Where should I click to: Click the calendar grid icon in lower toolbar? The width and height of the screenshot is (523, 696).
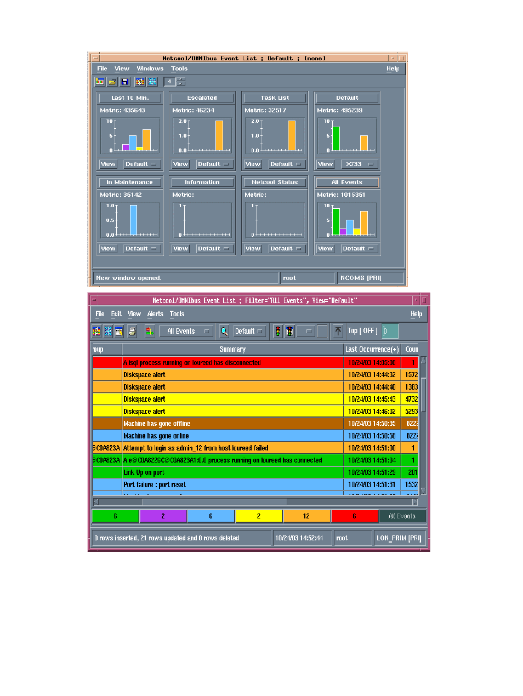(119, 331)
